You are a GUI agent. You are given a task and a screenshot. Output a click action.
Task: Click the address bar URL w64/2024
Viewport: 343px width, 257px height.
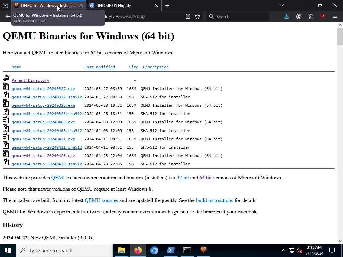[133, 17]
